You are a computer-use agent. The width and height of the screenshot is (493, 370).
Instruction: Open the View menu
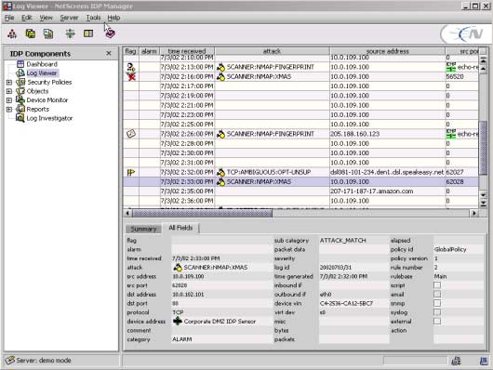coord(46,18)
